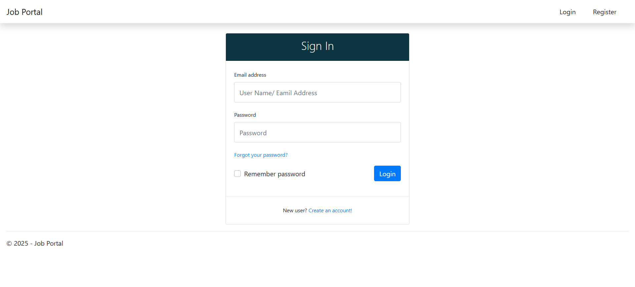This screenshot has height=287, width=635.
Task: Tick the Remember password checkbox
Action: pyautogui.click(x=237, y=174)
